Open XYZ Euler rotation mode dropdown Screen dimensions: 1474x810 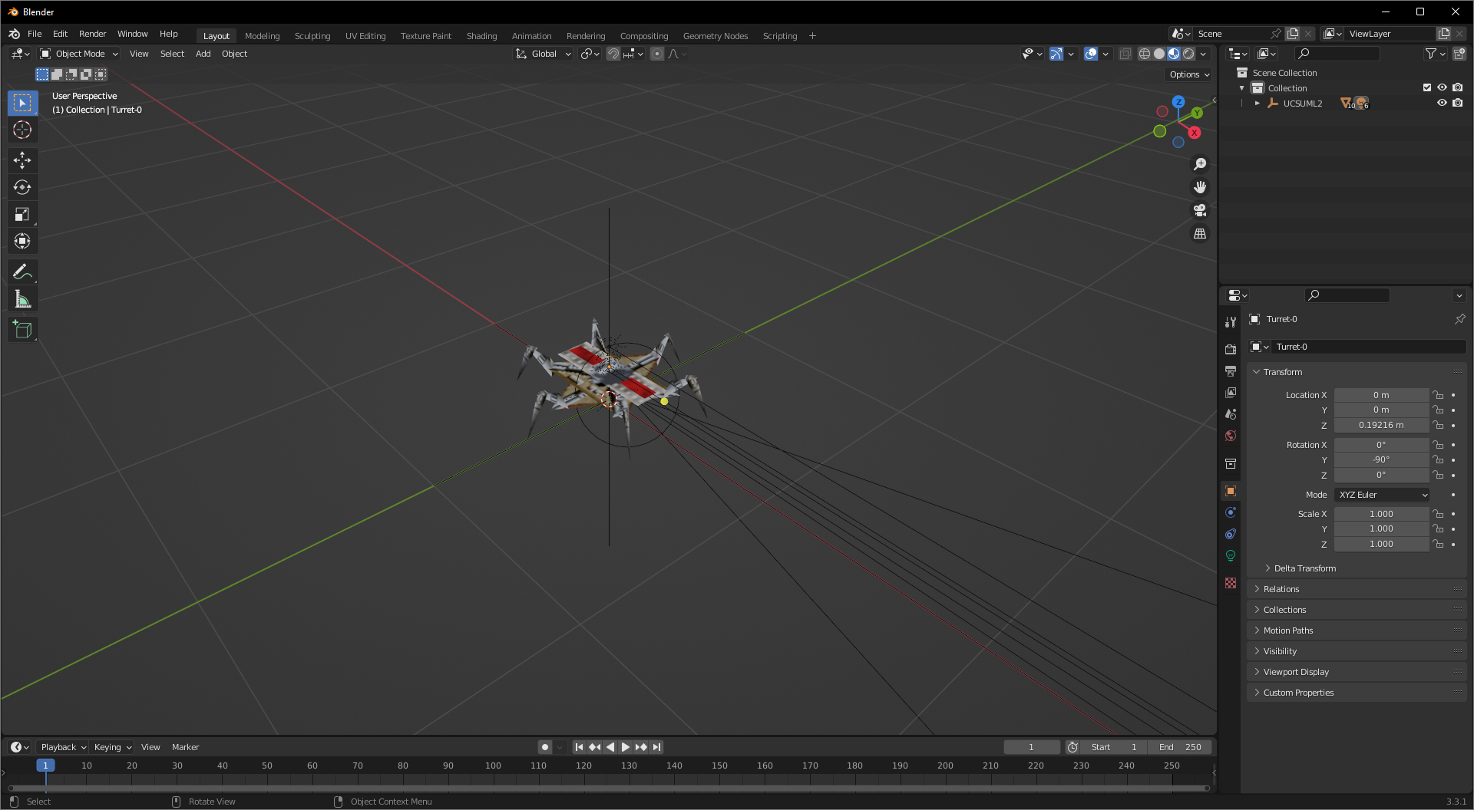tap(1382, 495)
